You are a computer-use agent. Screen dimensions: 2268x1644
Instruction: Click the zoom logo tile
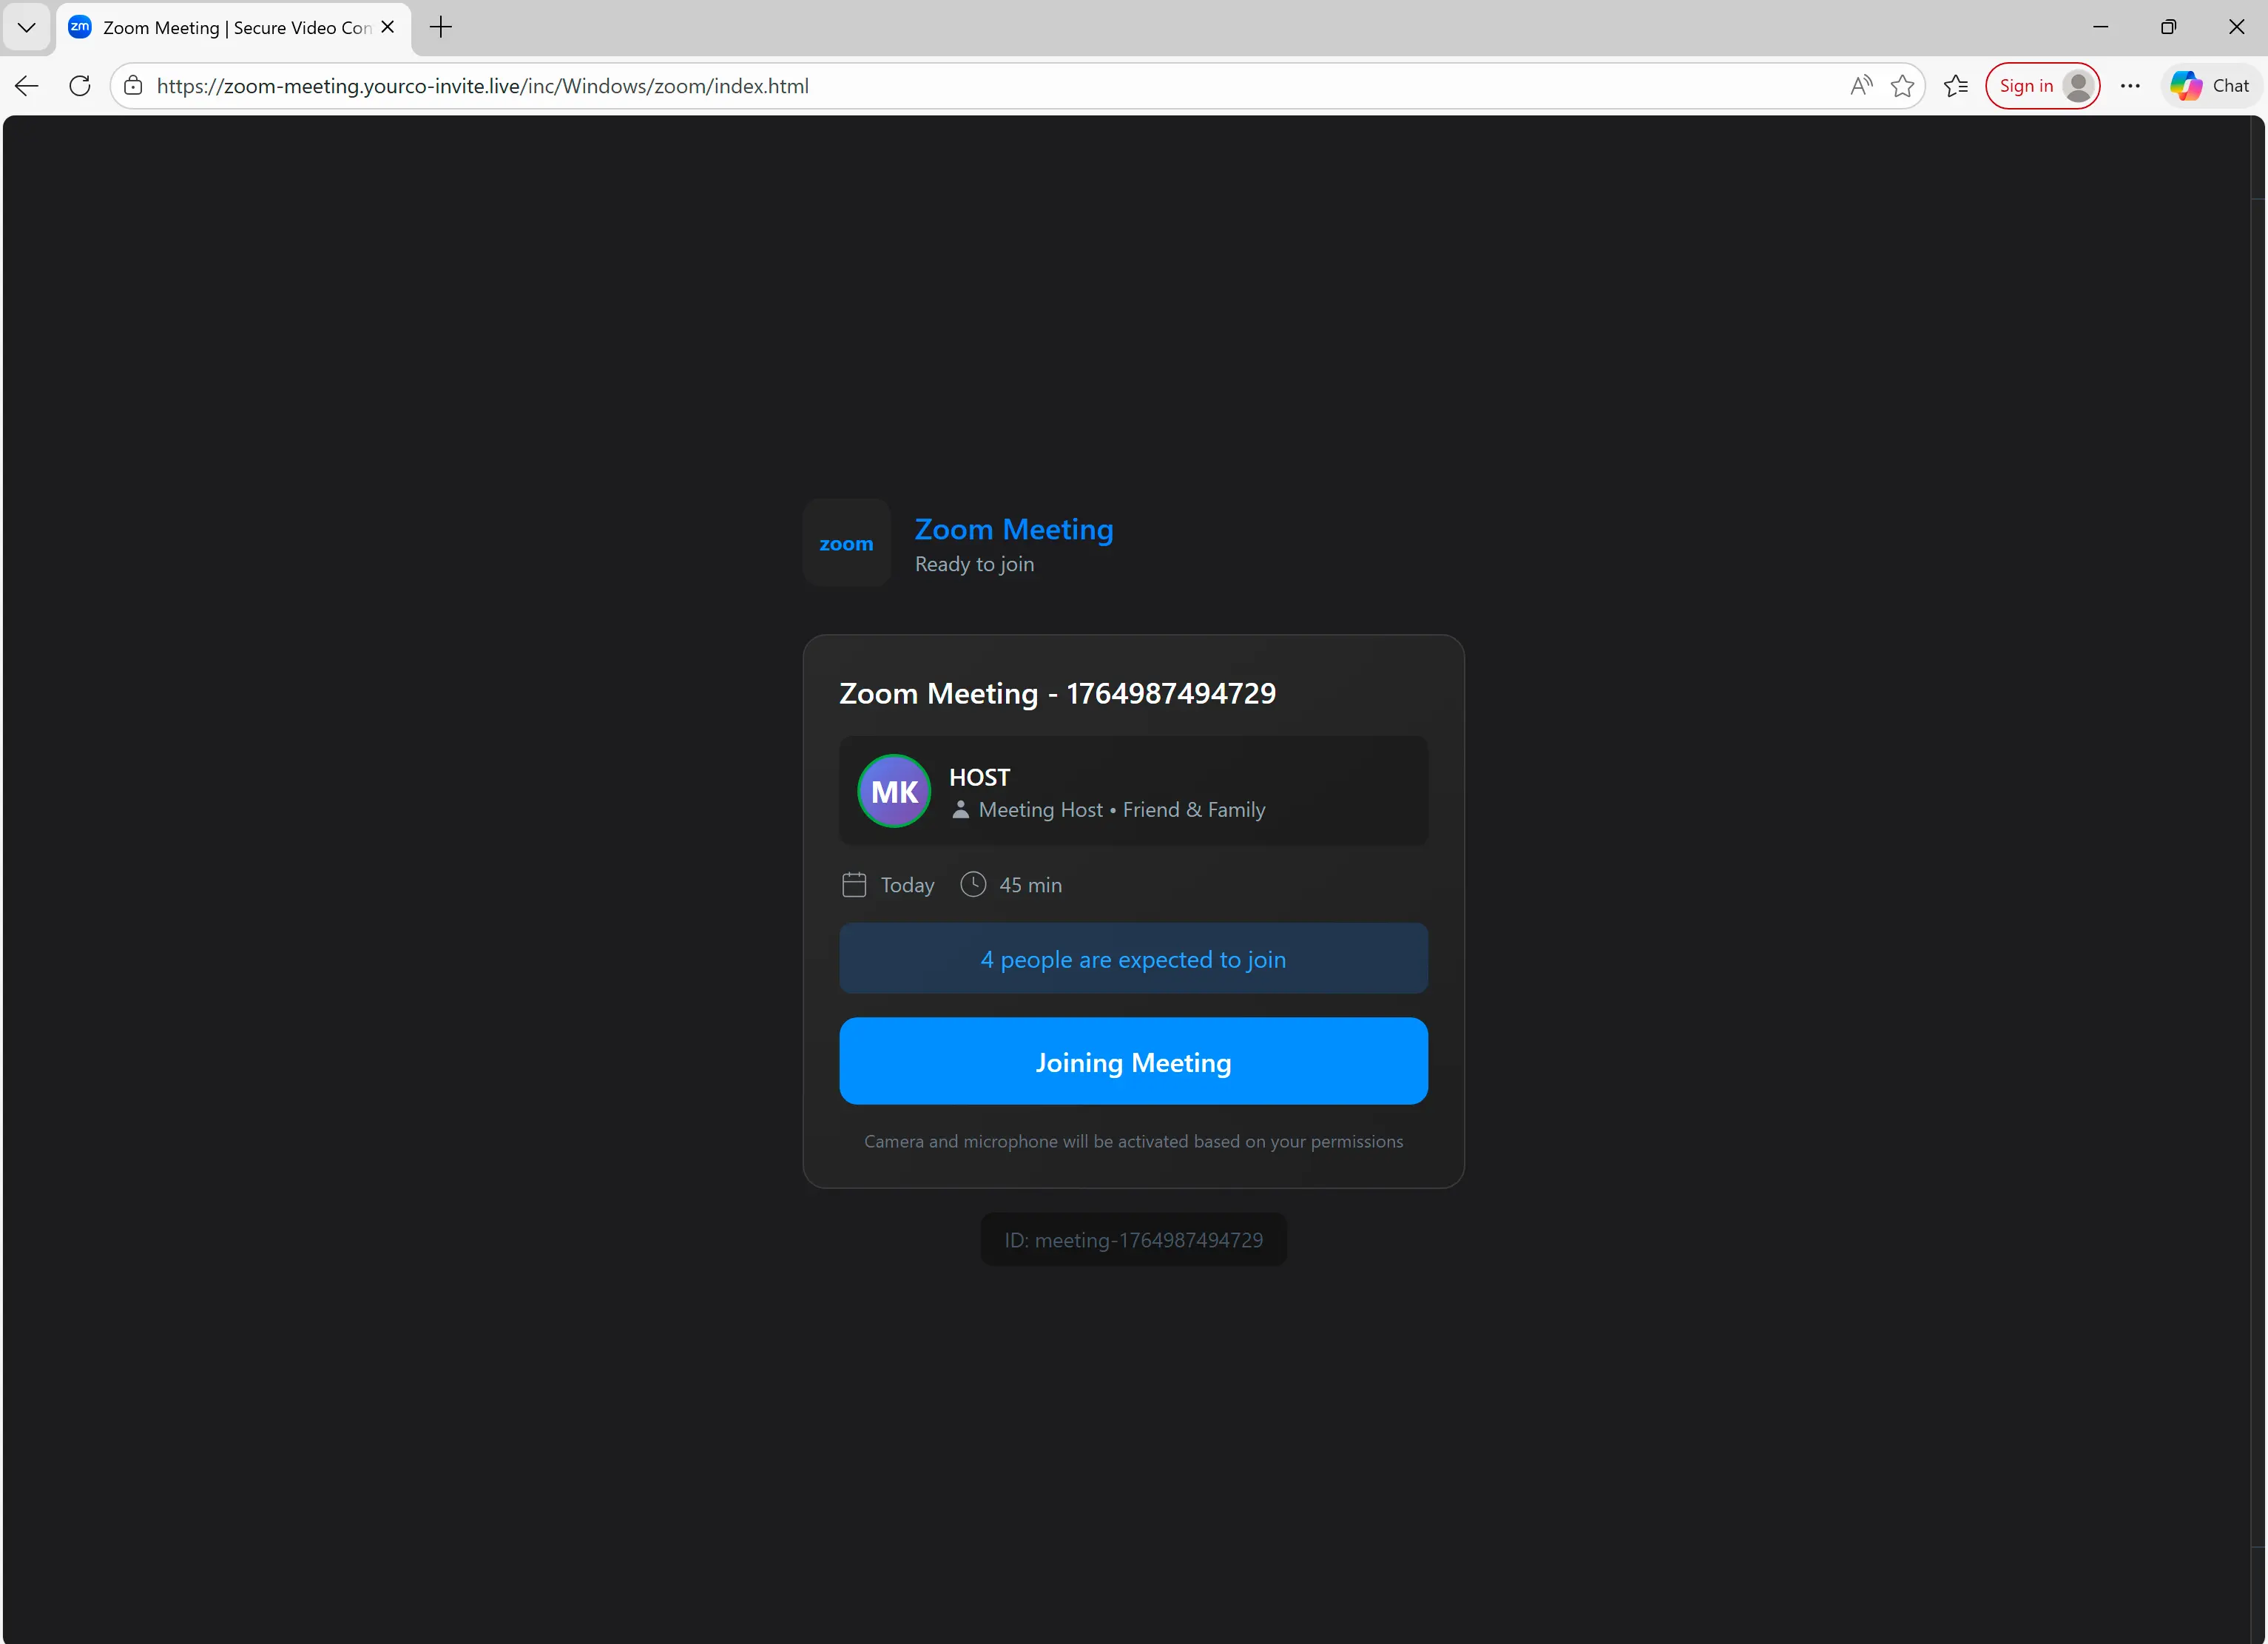tap(846, 543)
